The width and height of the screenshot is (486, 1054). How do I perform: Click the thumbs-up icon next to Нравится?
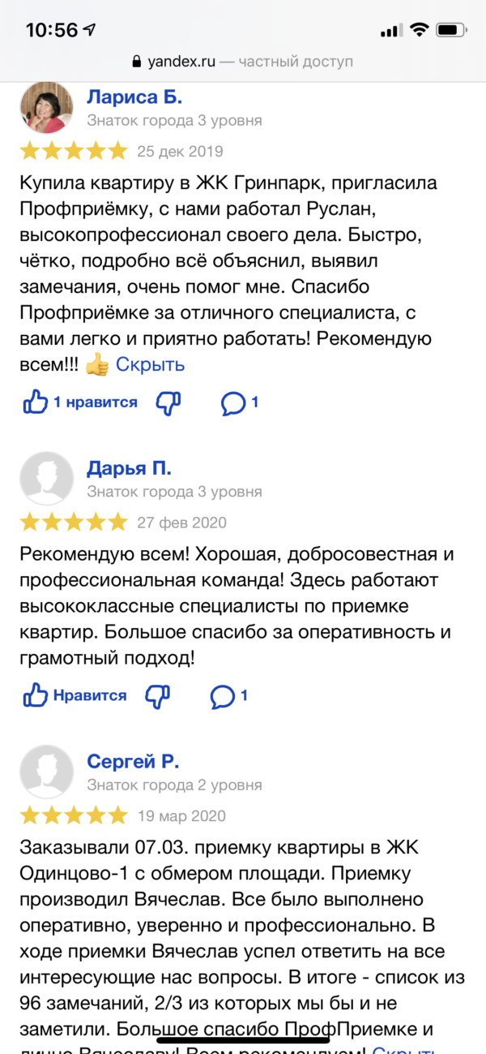(x=36, y=695)
